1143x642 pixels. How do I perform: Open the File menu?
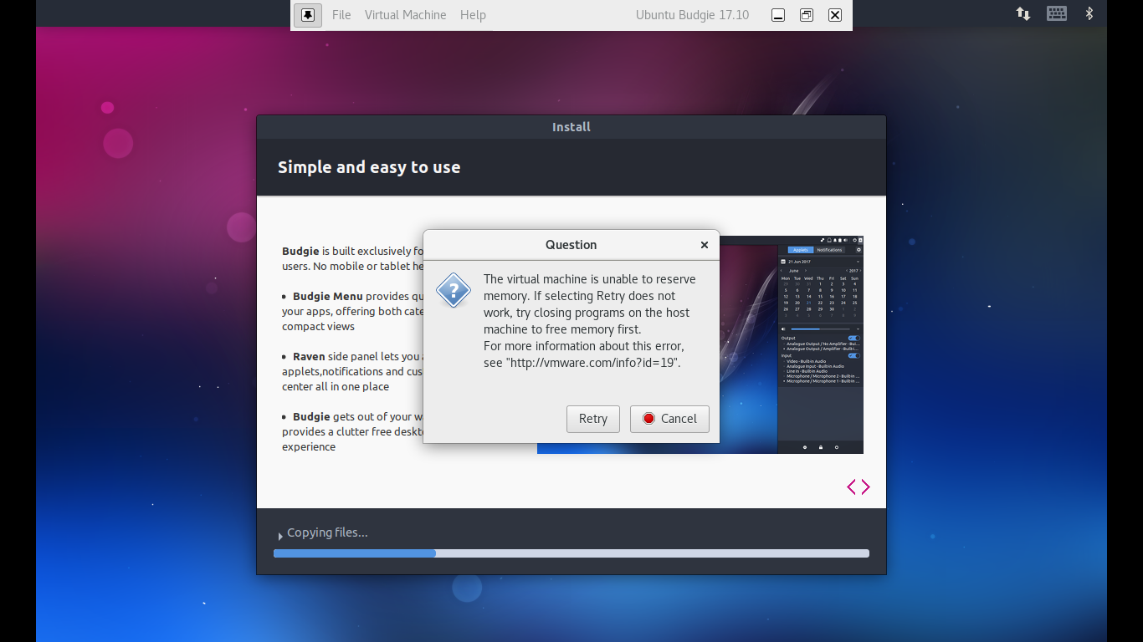(x=341, y=15)
